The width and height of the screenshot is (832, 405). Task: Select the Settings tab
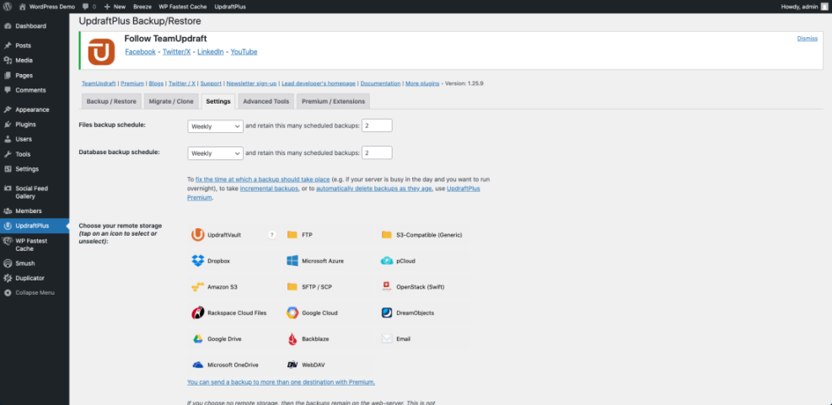pos(218,101)
